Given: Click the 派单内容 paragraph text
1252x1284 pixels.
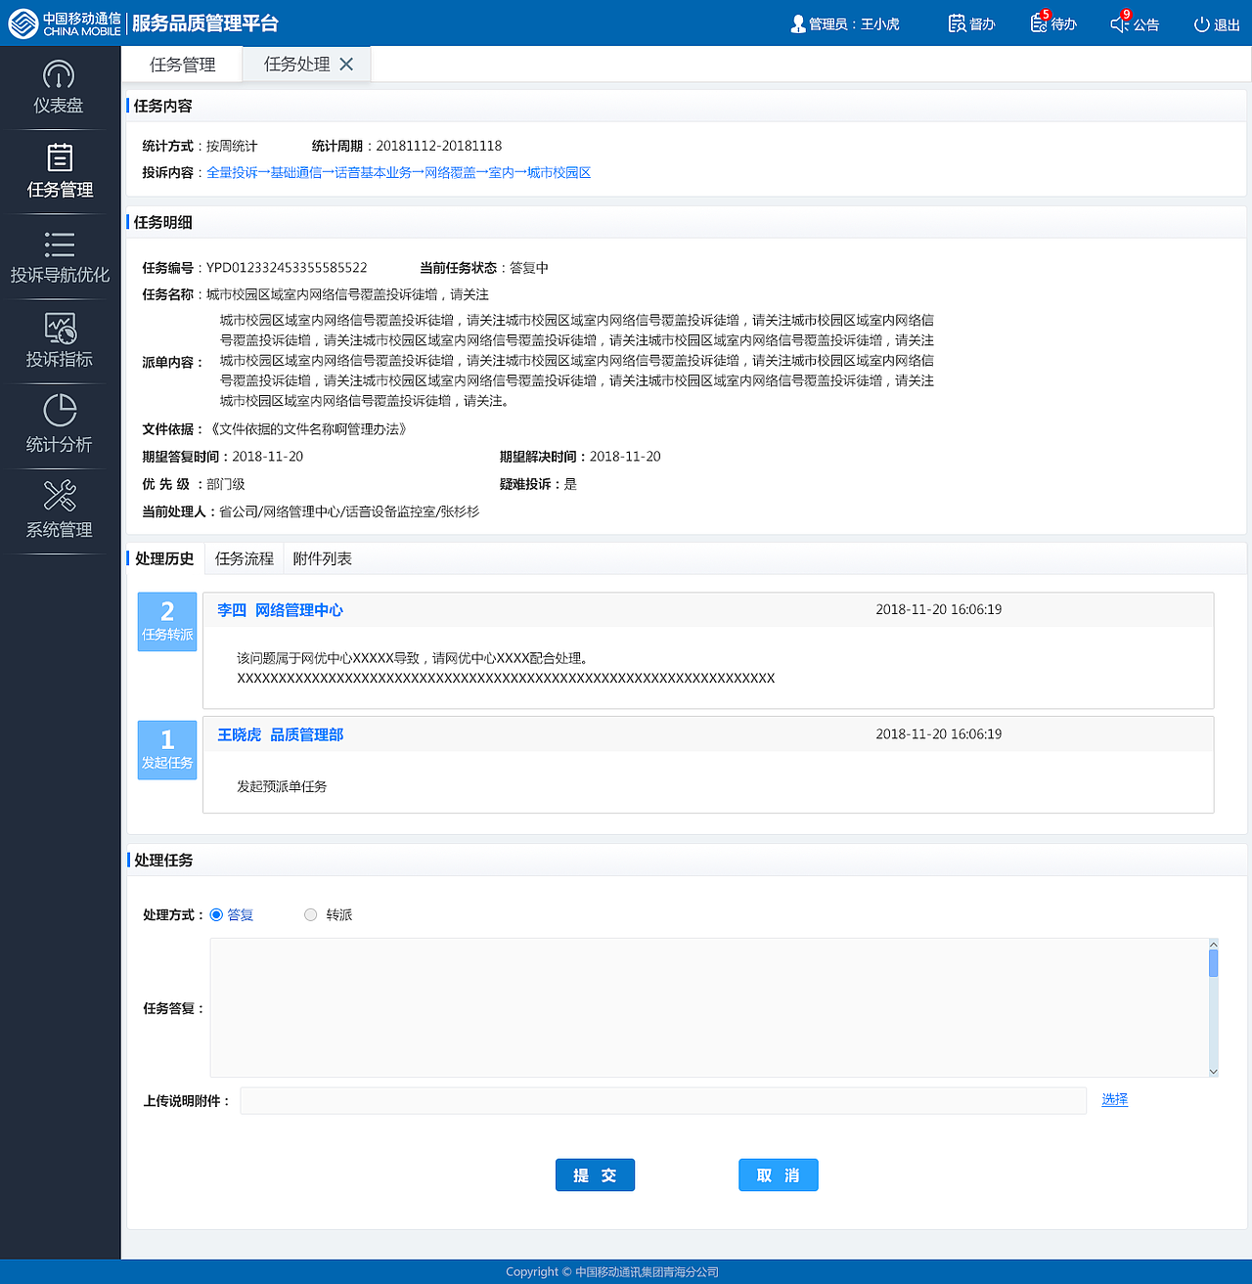Looking at the screenshot, I should pyautogui.click(x=577, y=360).
